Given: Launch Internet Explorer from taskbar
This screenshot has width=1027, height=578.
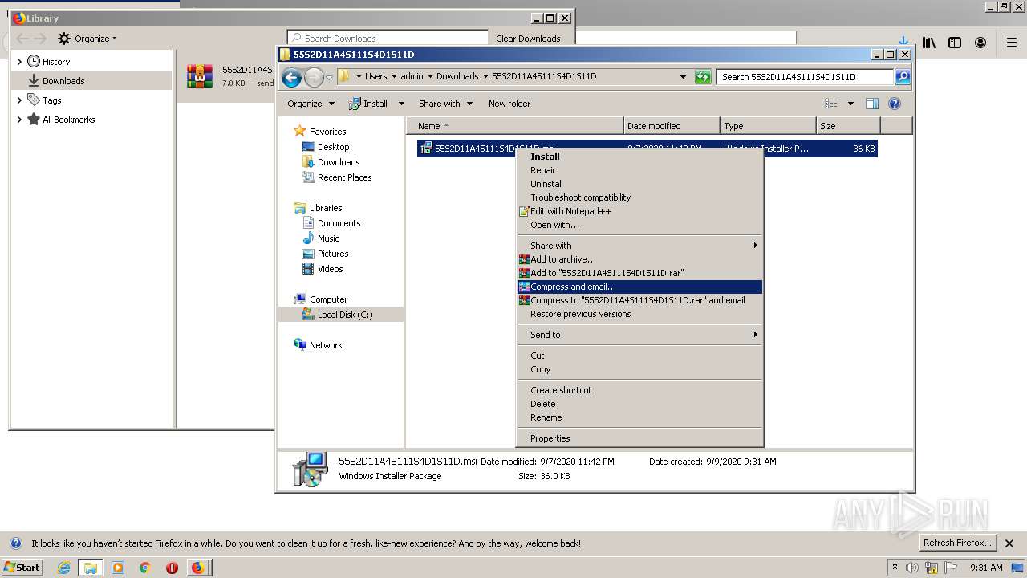Looking at the screenshot, I should tap(64, 568).
